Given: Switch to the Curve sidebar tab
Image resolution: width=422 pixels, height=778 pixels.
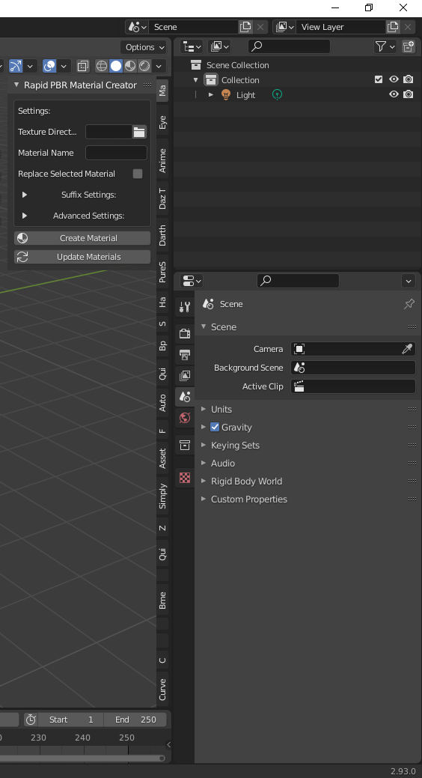Looking at the screenshot, I should click(x=162, y=689).
